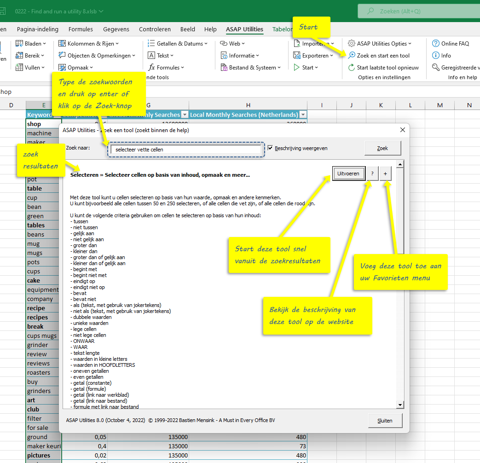Click the Tekst tools icon

pyautogui.click(x=151, y=55)
